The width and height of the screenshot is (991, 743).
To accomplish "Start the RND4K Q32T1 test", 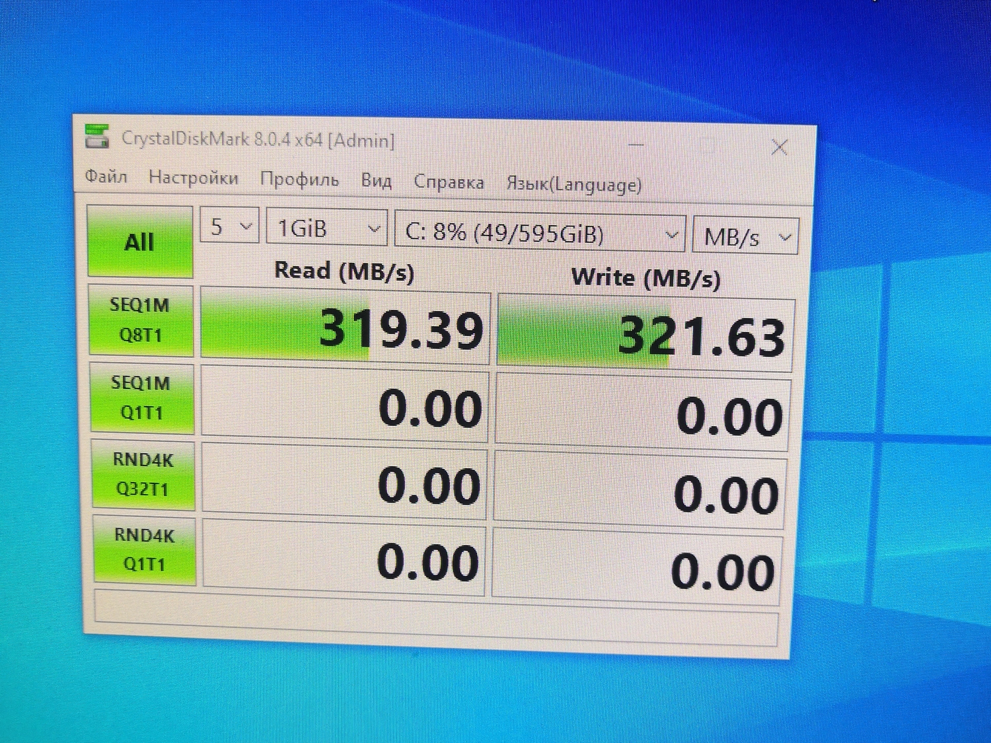I will tap(143, 474).
